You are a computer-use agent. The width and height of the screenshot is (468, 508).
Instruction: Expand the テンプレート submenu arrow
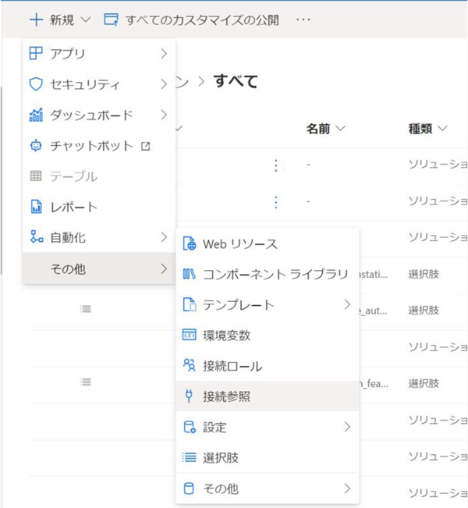tap(347, 305)
